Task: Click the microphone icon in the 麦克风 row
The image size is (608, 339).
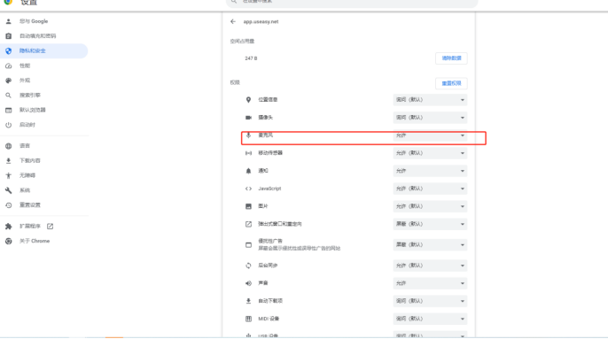Action: 248,135
